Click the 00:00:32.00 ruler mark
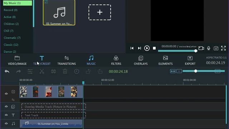This screenshot has width=229, height=129. [108, 80]
